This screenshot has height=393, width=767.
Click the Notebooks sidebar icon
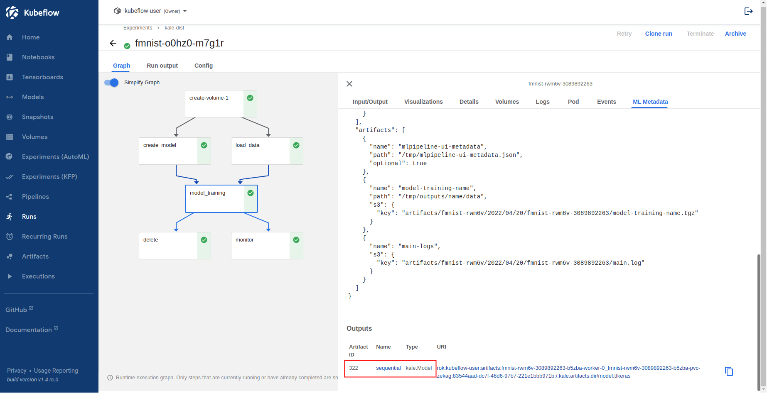tap(10, 57)
